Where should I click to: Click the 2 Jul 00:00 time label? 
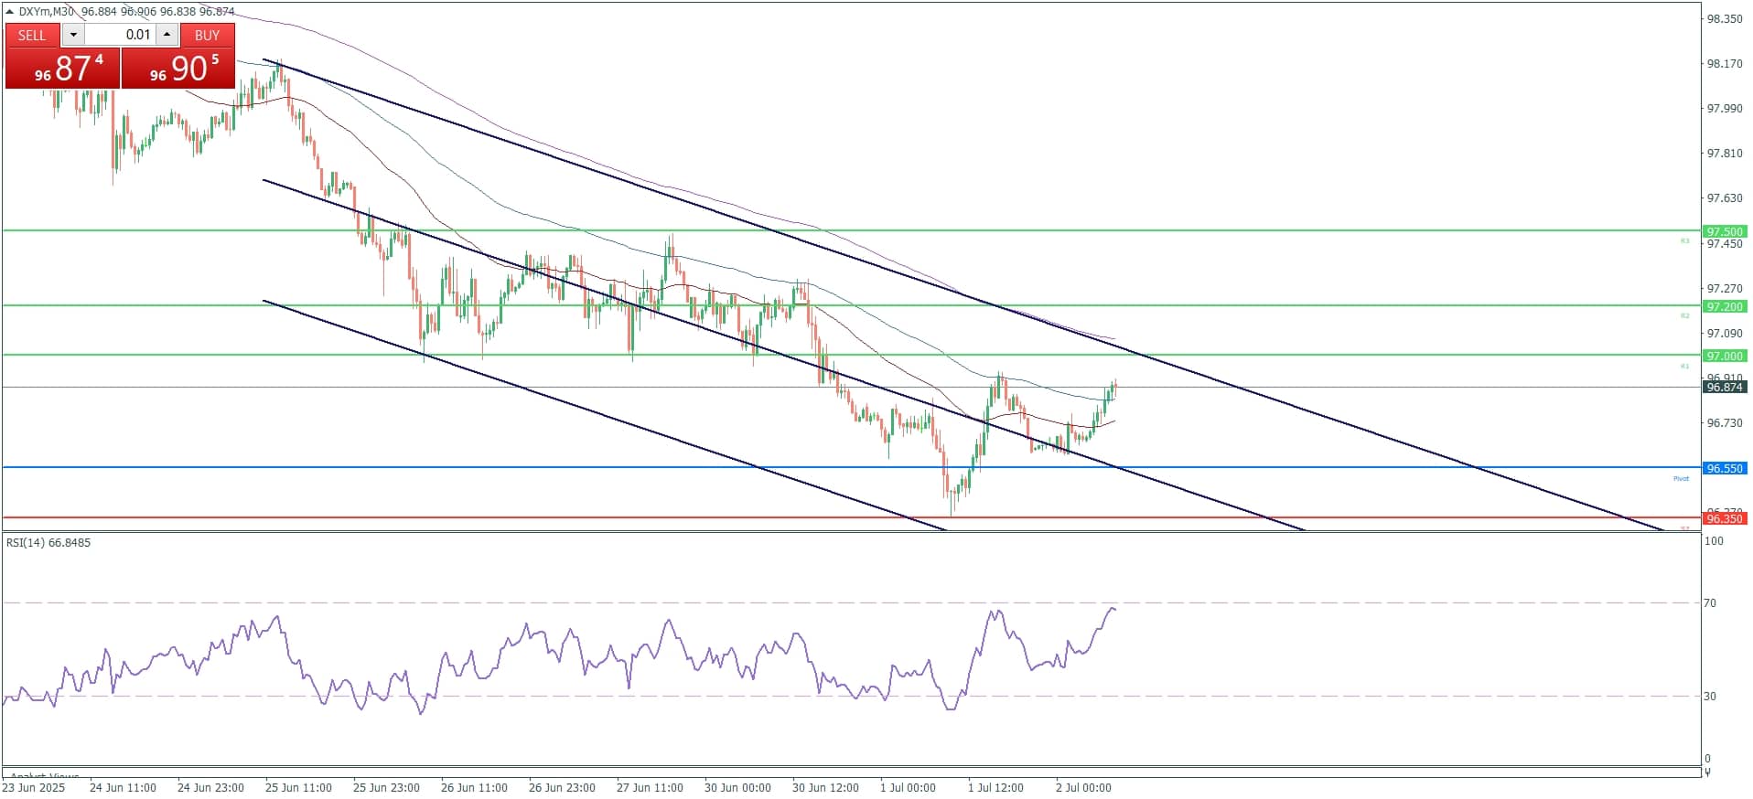pyautogui.click(x=1083, y=787)
